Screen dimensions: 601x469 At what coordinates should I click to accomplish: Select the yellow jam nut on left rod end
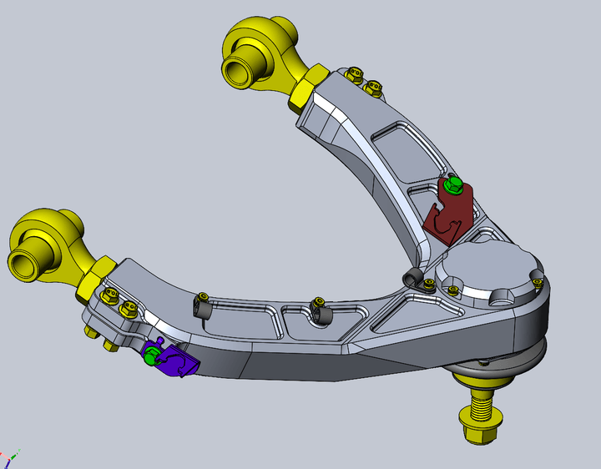93,278
